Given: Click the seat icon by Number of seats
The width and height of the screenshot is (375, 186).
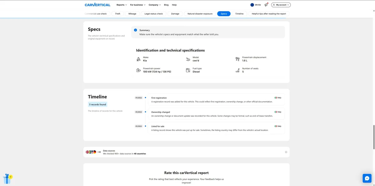Looking at the screenshot, I should point(237,70).
